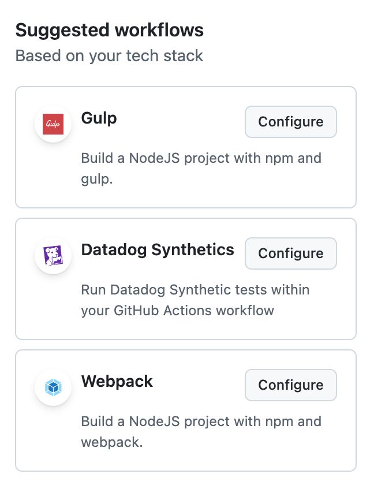
Task: Click the word 'webpack.' in Webpack description
Action: point(111,442)
